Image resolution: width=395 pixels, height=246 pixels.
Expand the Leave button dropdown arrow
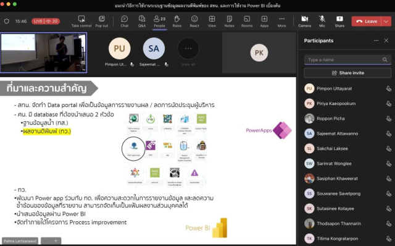[386, 22]
